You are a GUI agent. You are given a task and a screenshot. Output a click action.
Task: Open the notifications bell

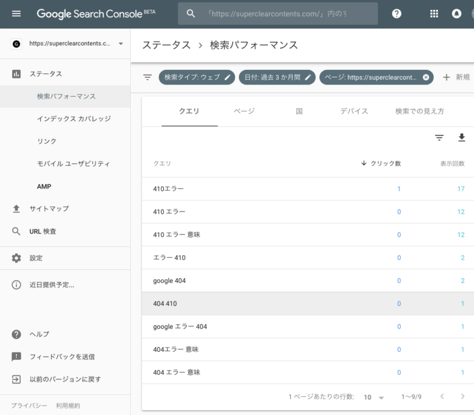pos(456,13)
